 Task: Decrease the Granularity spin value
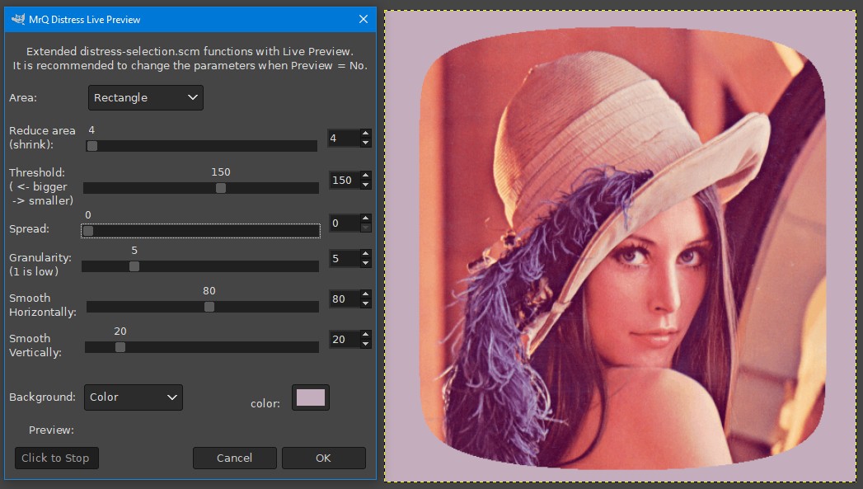pyautogui.click(x=365, y=263)
